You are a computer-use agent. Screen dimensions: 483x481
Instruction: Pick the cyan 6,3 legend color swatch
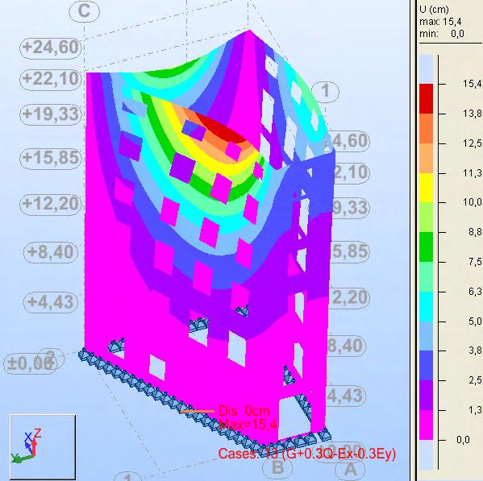(x=426, y=307)
